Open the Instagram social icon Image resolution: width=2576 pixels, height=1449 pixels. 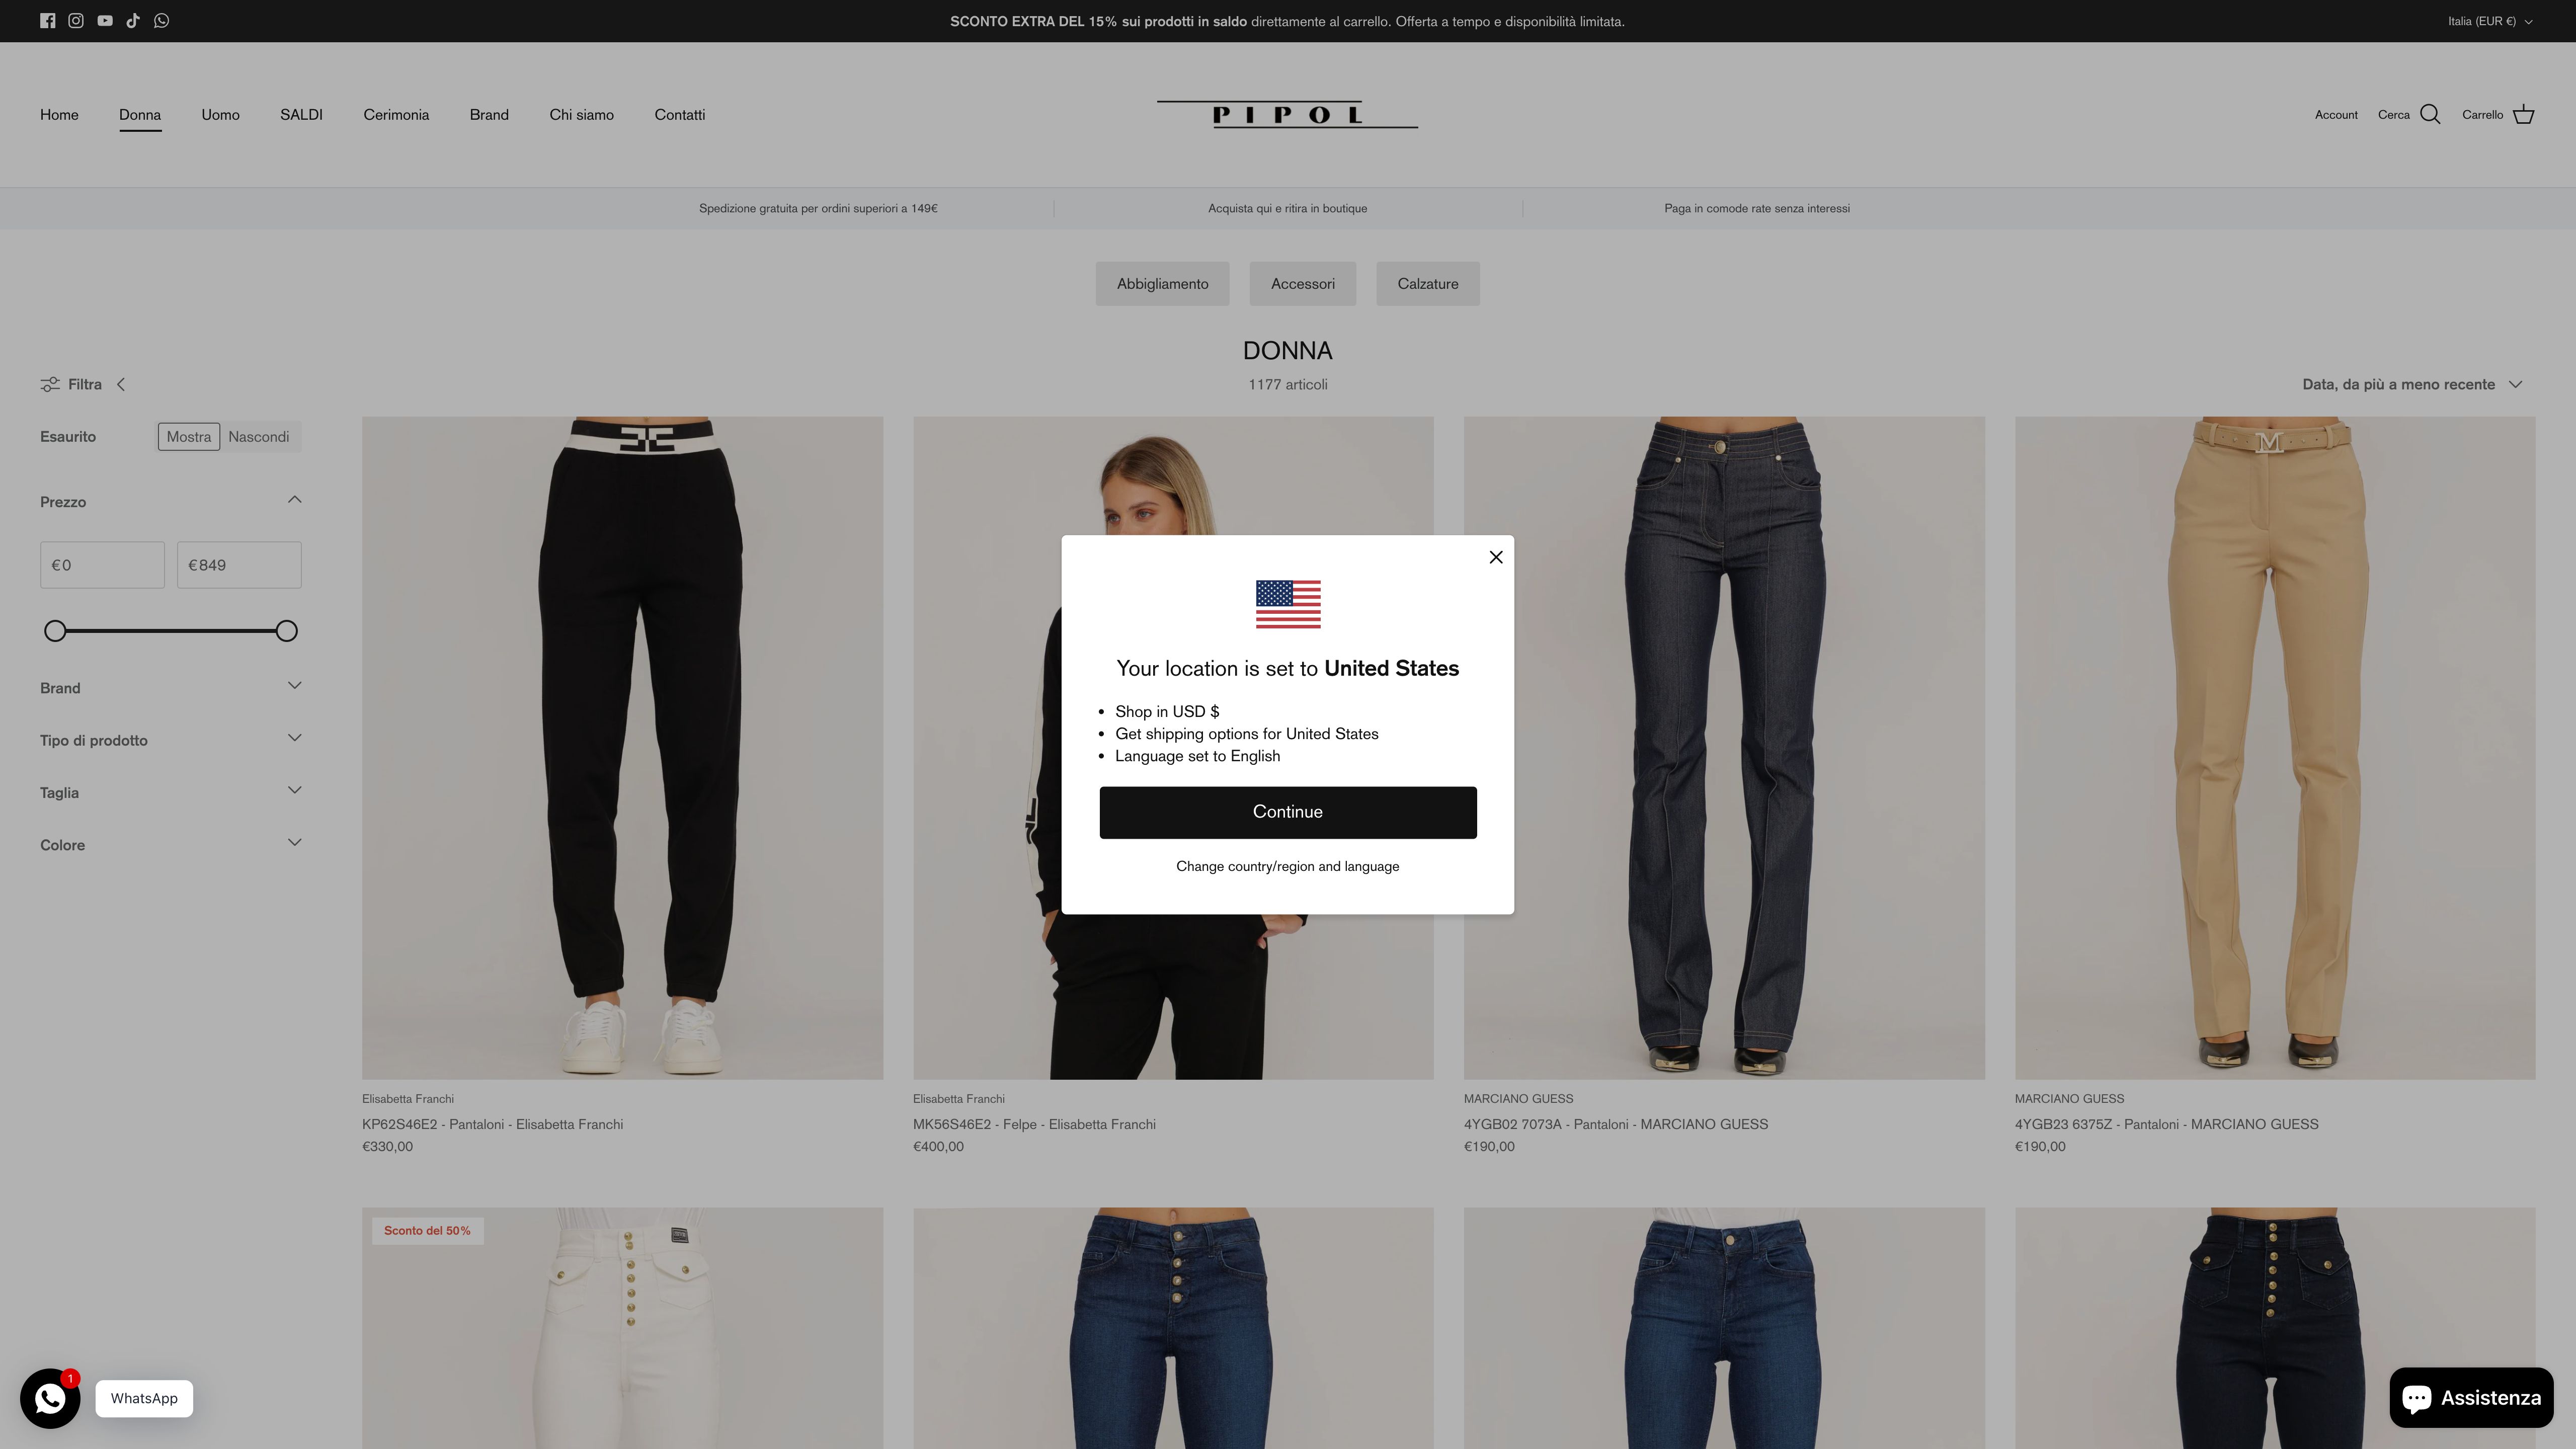[x=76, y=21]
